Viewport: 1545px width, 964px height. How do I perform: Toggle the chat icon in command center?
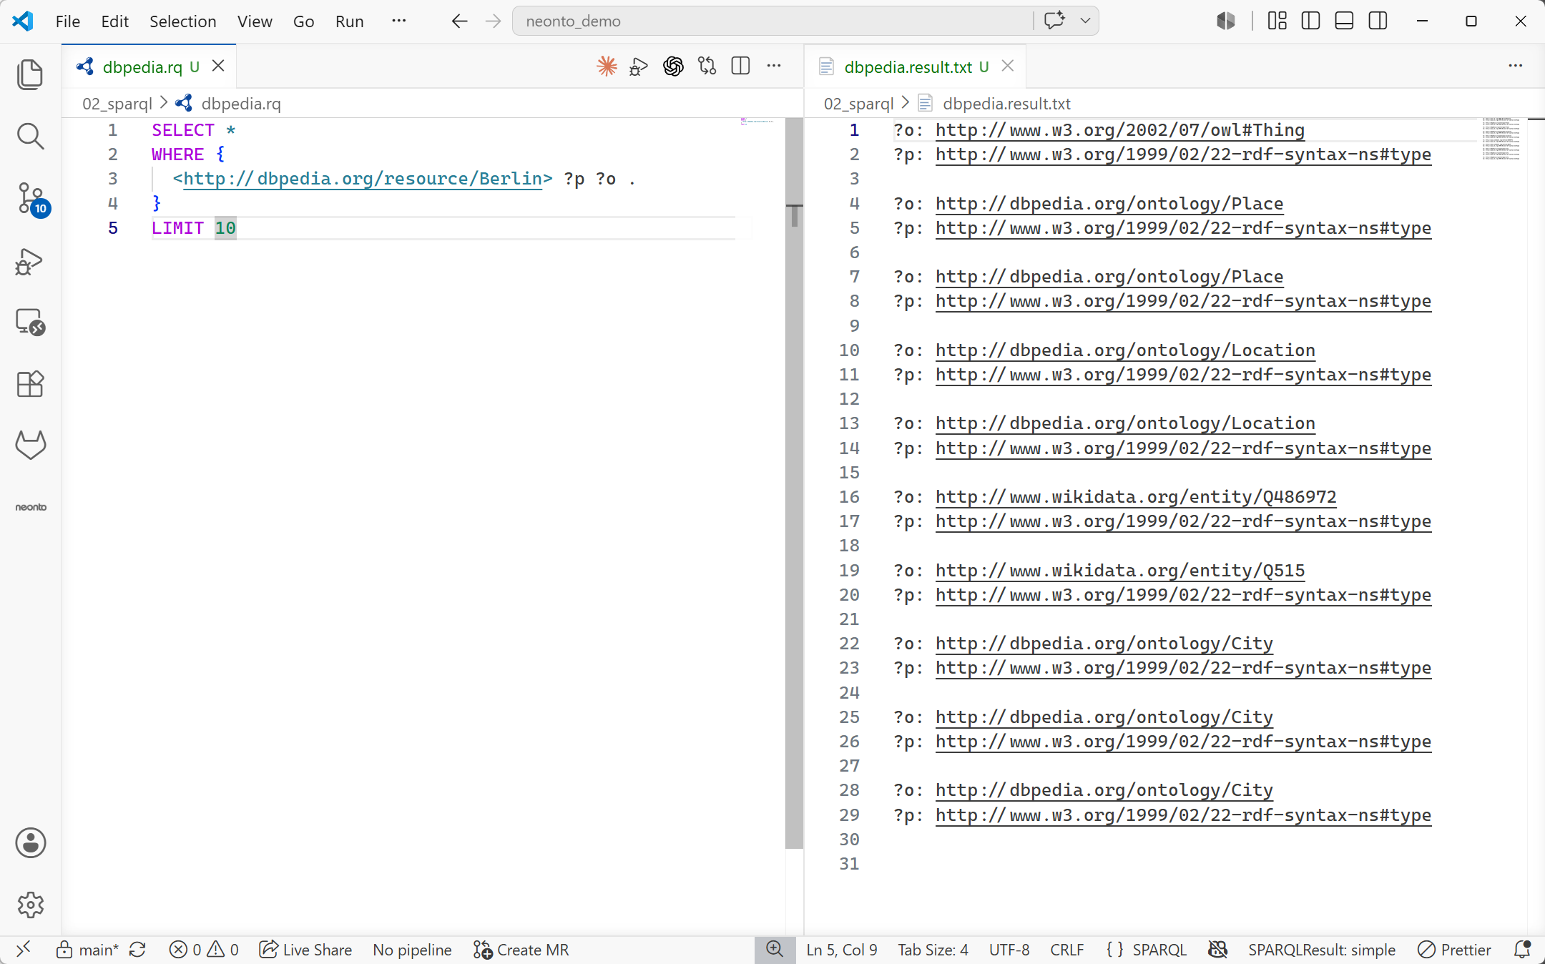pos(1054,21)
